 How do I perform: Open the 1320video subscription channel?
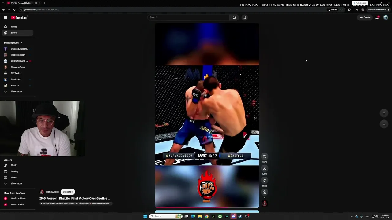pos(17,73)
